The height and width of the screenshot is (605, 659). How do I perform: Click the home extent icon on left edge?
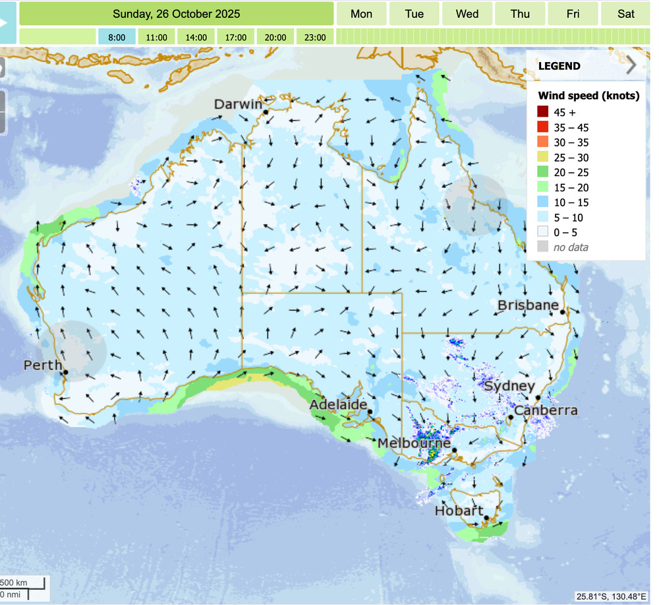(x=2, y=66)
